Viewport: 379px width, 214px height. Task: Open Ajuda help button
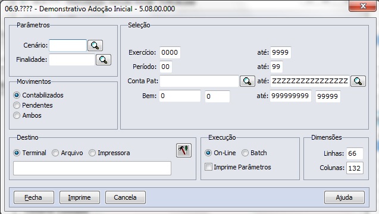(x=344, y=197)
